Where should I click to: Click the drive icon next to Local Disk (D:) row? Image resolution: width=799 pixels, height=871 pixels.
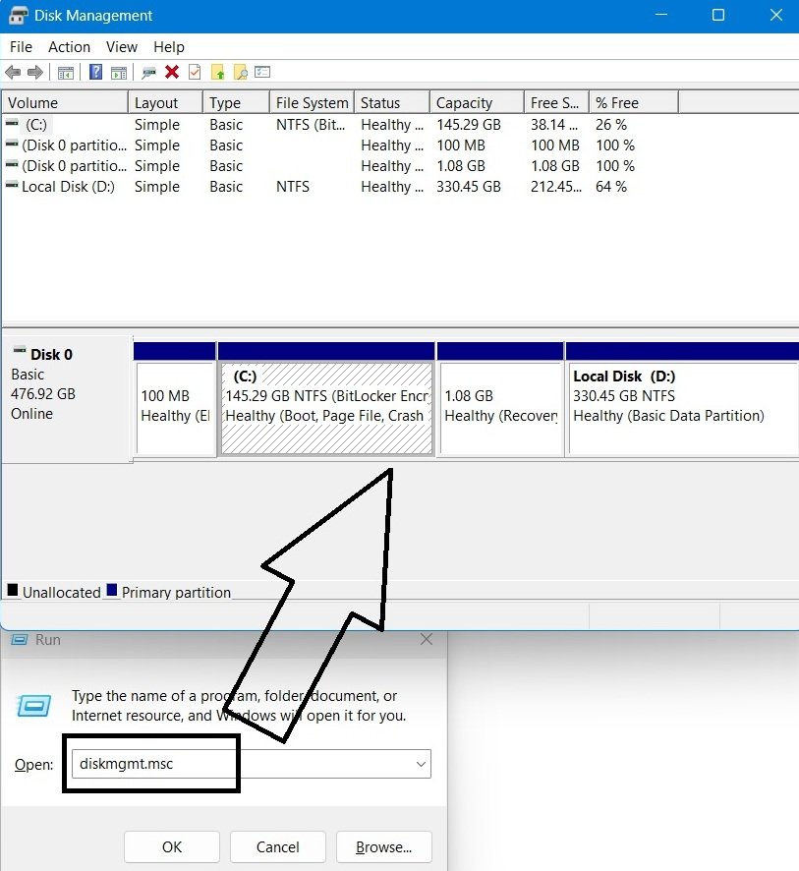pos(12,185)
